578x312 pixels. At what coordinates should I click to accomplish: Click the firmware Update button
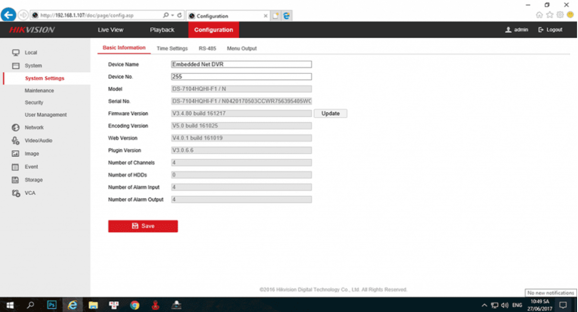click(x=330, y=114)
